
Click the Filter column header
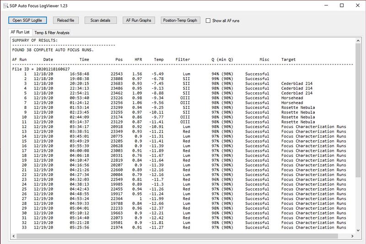click(183, 59)
